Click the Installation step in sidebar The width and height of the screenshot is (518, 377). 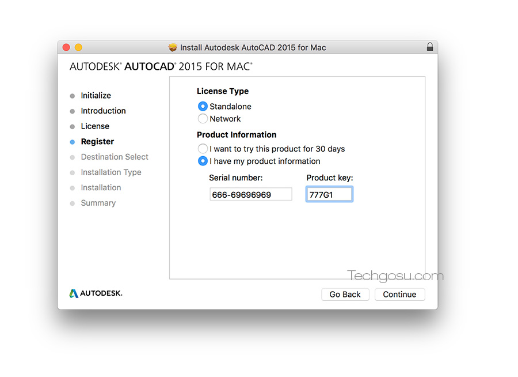pyautogui.click(x=101, y=188)
